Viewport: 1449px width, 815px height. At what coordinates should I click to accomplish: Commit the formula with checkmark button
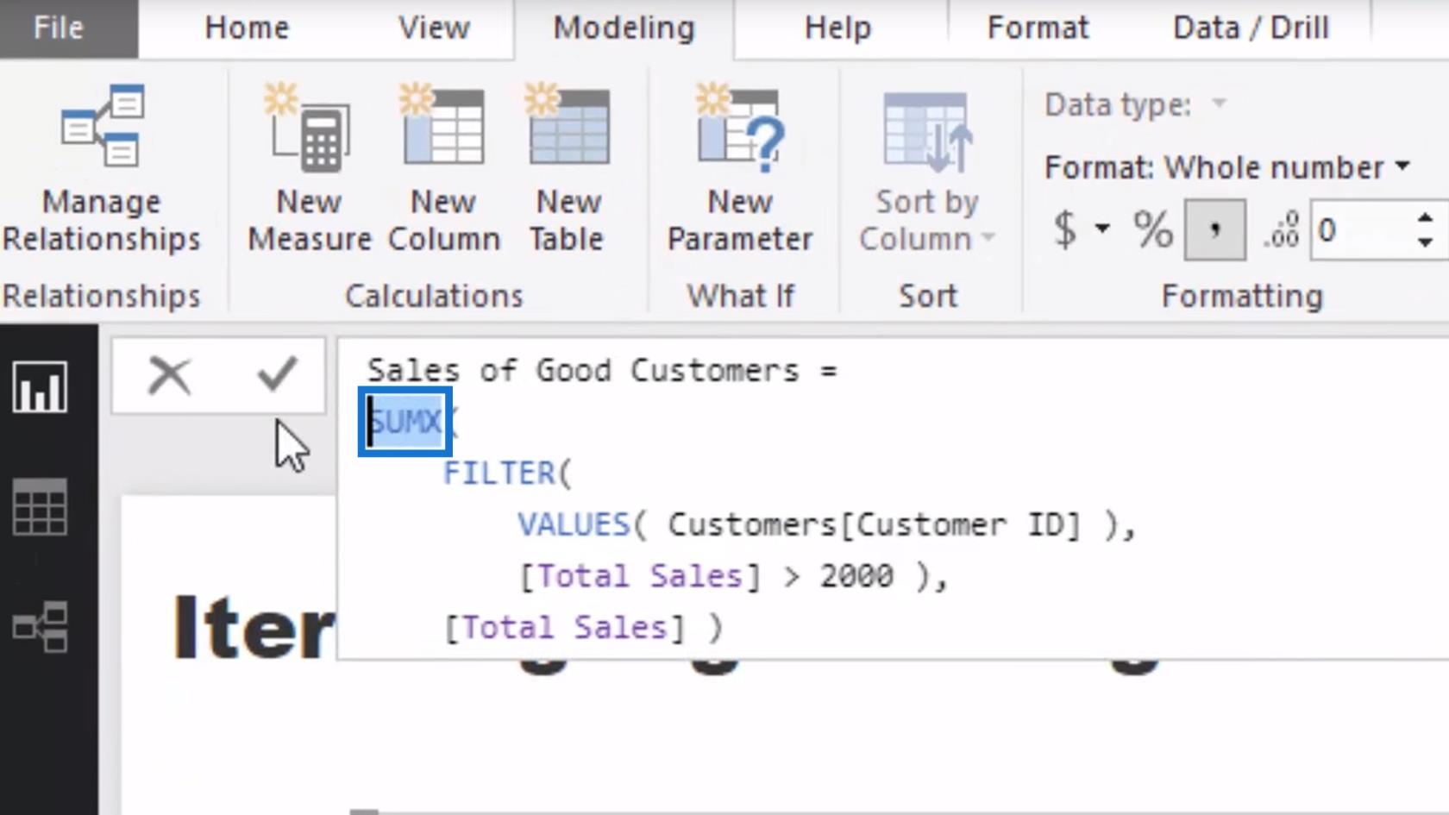point(277,374)
